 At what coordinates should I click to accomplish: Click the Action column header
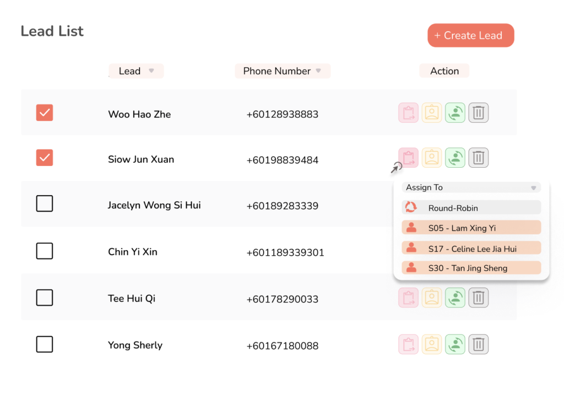tap(444, 71)
